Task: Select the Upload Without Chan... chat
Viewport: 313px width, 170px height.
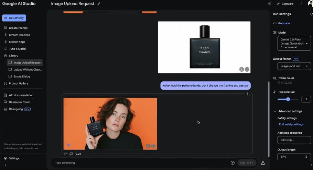Action: click(x=25, y=70)
